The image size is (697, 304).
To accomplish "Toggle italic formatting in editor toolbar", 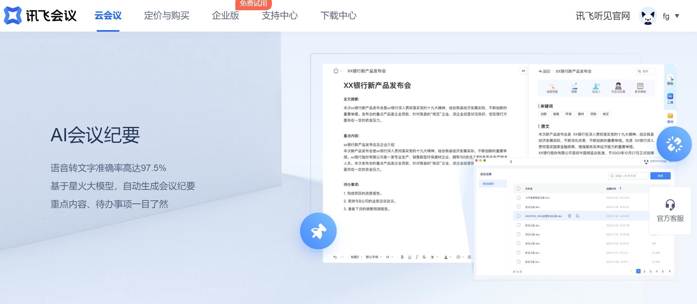I will pos(417,257).
